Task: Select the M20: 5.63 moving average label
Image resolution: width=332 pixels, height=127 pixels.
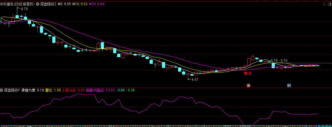Action: coord(96,4)
